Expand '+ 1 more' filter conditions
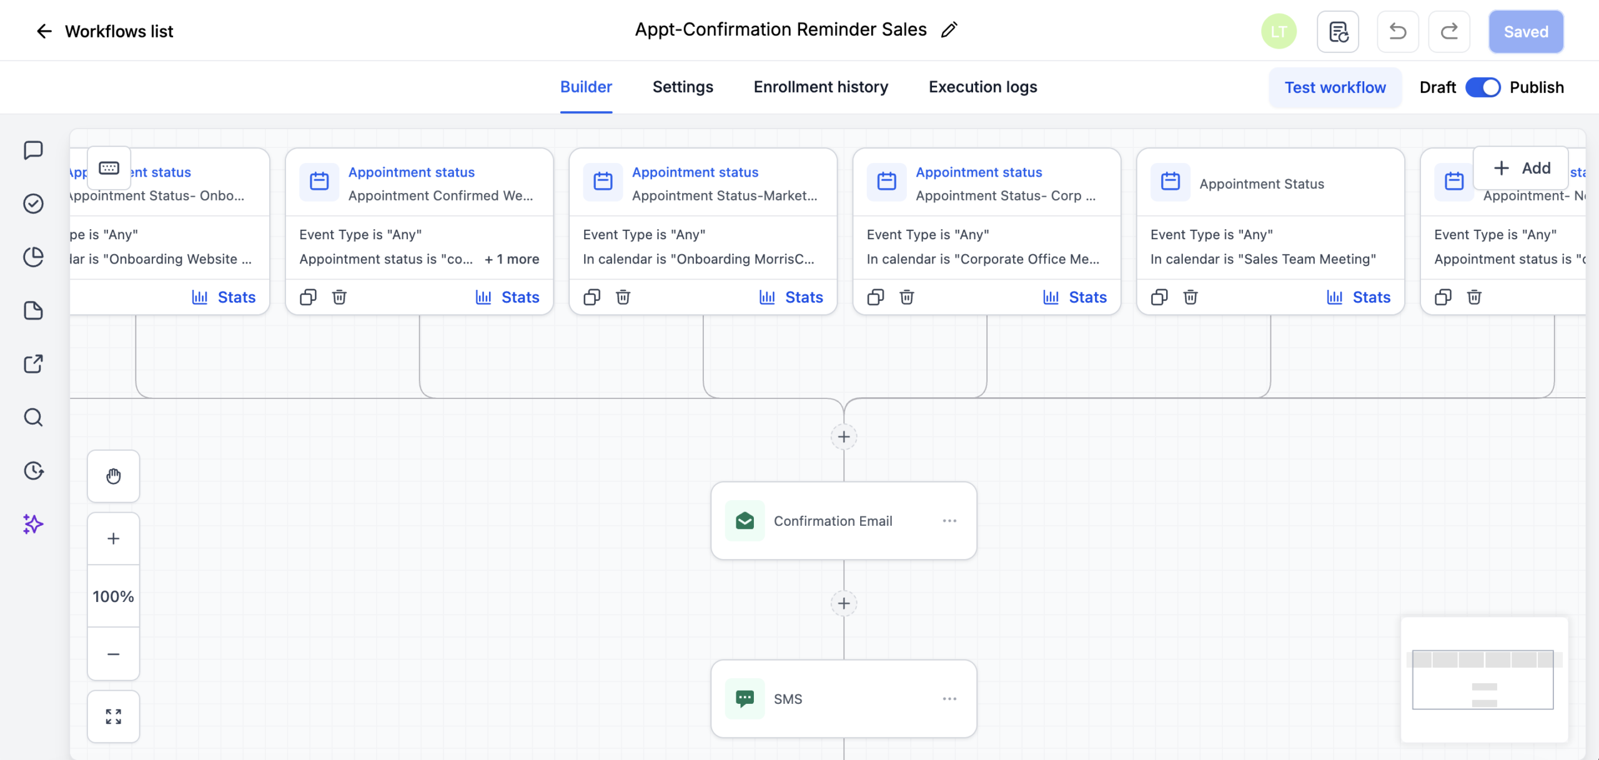 pos(512,259)
